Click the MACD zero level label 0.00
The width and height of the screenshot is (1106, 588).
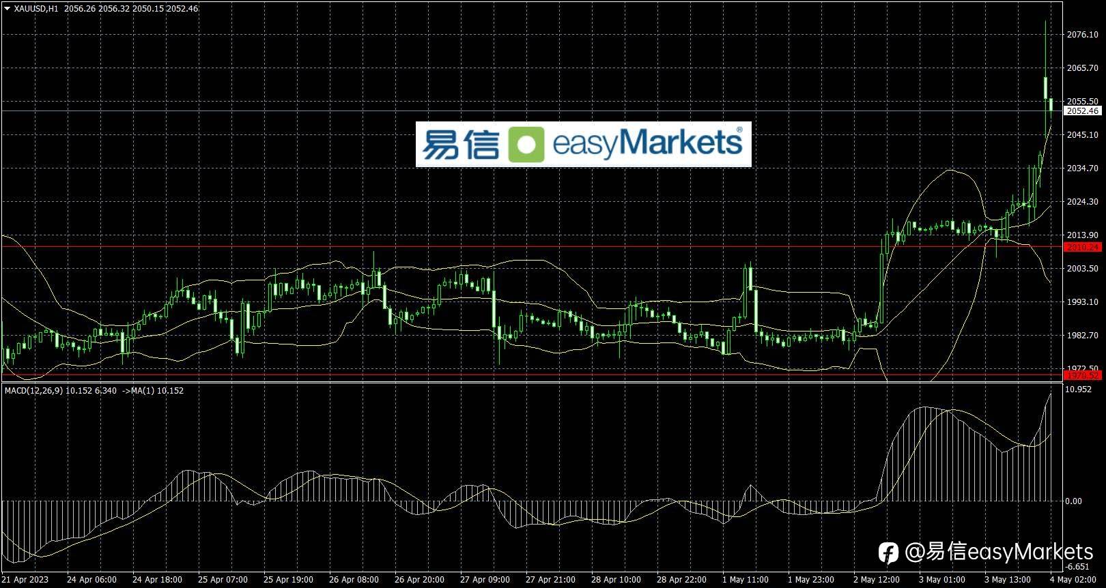pyautogui.click(x=1074, y=501)
